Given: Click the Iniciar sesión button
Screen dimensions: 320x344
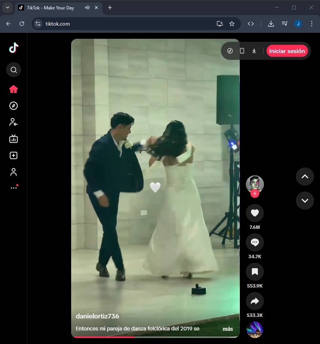Looking at the screenshot, I should pos(287,51).
